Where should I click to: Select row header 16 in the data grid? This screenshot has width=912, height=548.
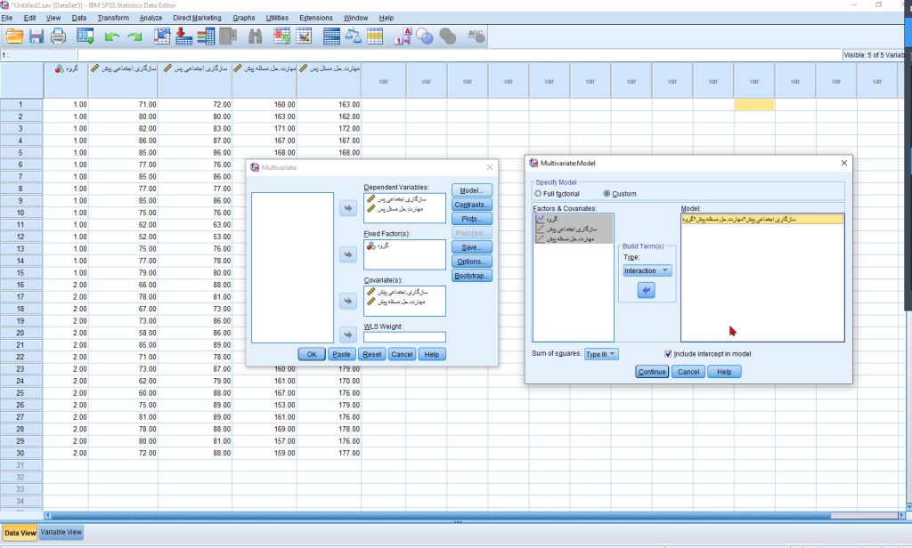click(21, 285)
